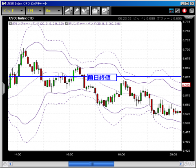This screenshot has height=168, width=196.
Task: Click the 6,500 price axis label
Action: point(186,123)
